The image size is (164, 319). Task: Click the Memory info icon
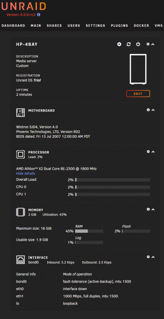[148, 209]
